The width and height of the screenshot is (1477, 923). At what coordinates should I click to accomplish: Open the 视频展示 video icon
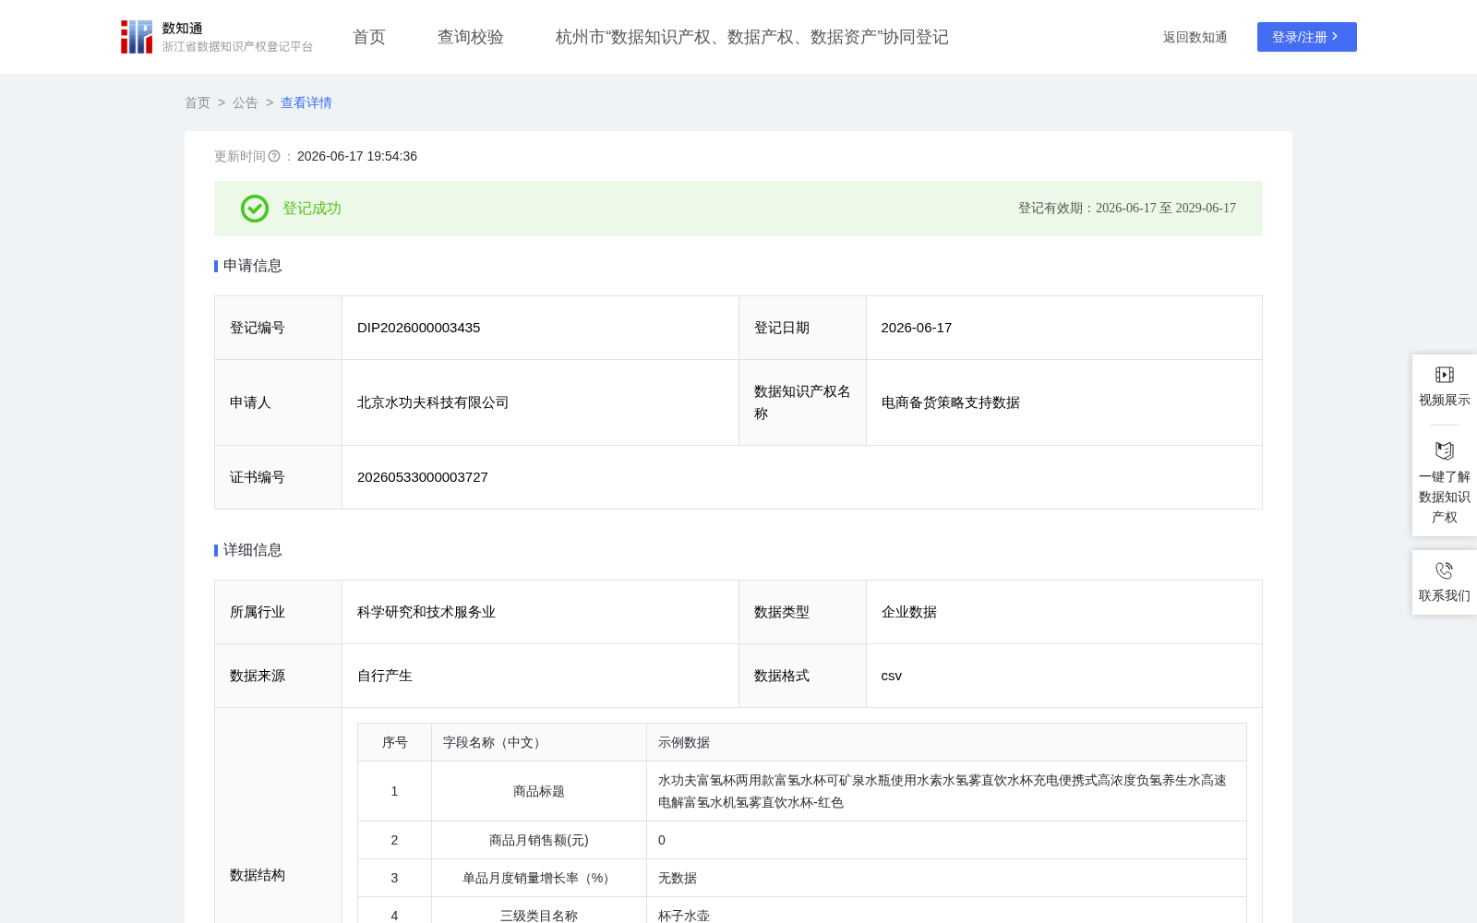1445,375
